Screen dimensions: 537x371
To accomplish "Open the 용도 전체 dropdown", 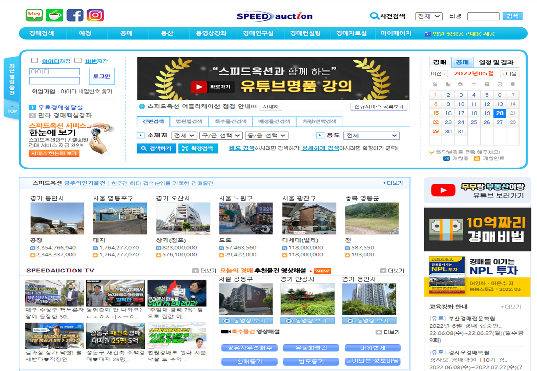I will coord(372,135).
